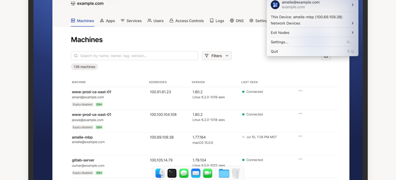Open the www-prod-ca-east-01 machine entry
The height and width of the screenshot is (180, 396).
91,92
